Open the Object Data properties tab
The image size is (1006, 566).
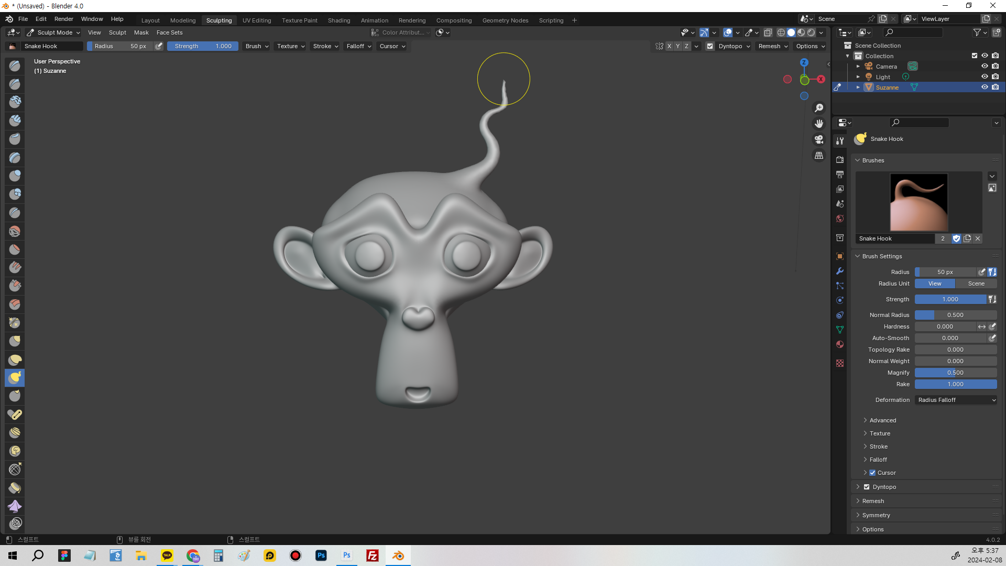[840, 330]
